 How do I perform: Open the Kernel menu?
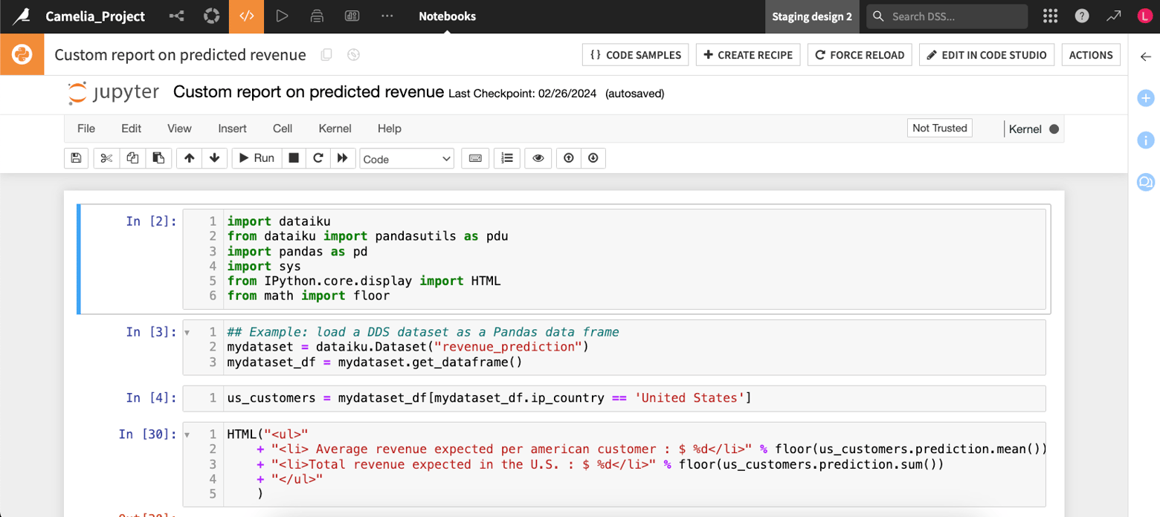(335, 129)
